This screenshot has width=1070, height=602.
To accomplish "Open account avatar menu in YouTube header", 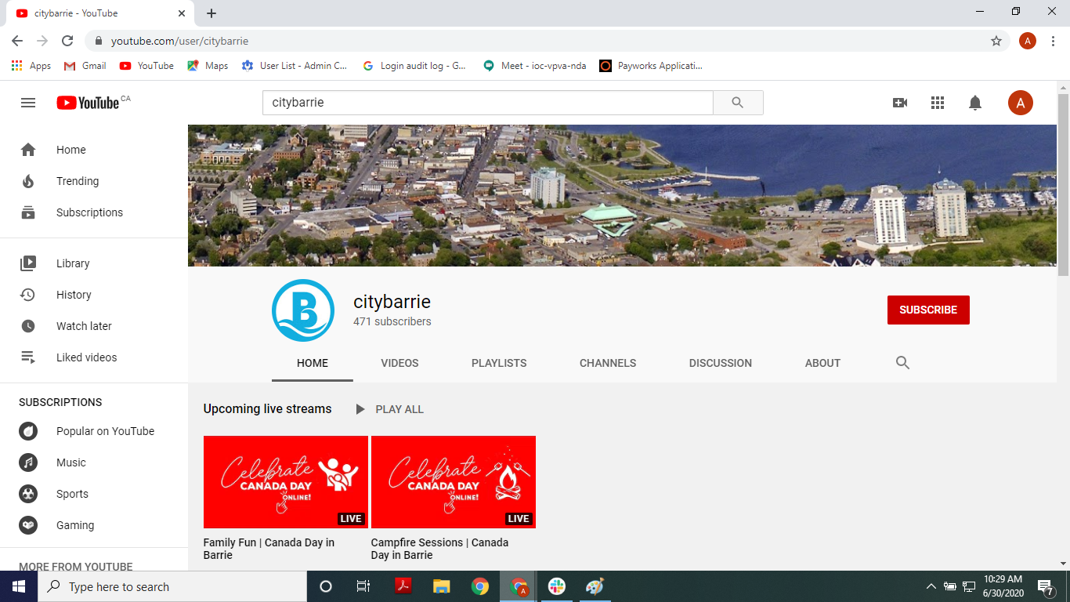I will click(1021, 103).
